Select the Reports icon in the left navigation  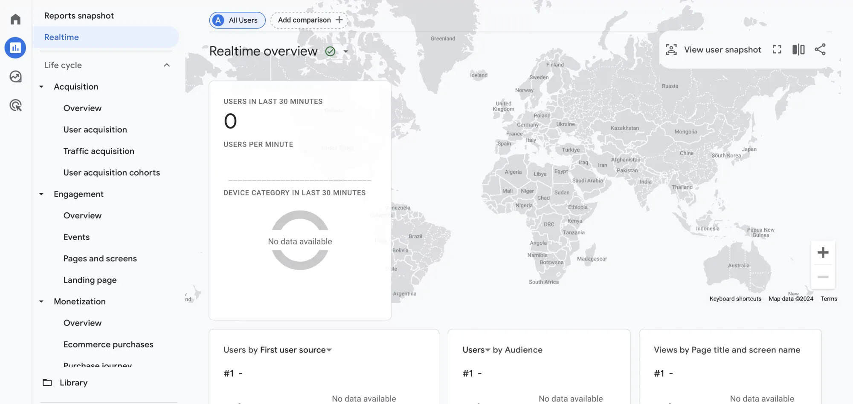[x=15, y=48]
